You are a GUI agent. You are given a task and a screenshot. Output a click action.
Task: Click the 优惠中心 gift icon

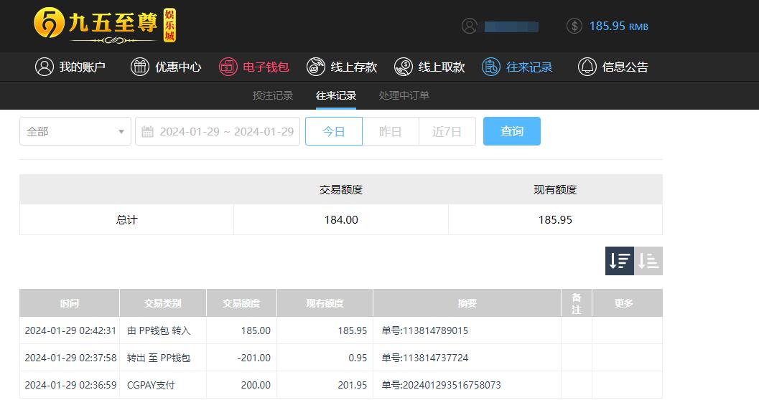pyautogui.click(x=140, y=67)
